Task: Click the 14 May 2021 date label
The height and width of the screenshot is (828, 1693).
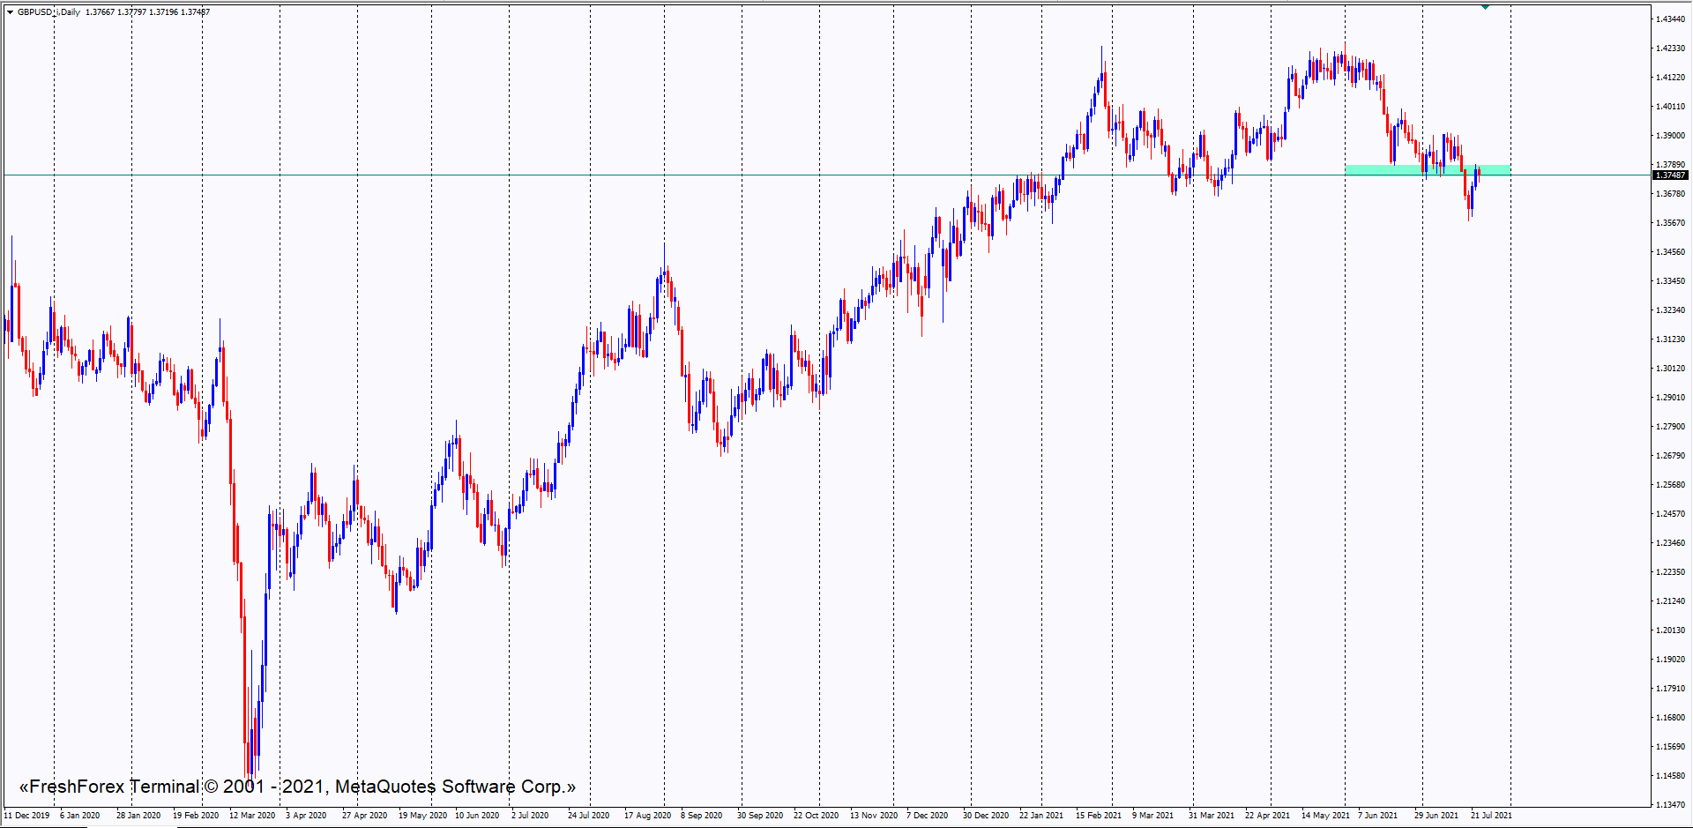Action: pos(1324,816)
